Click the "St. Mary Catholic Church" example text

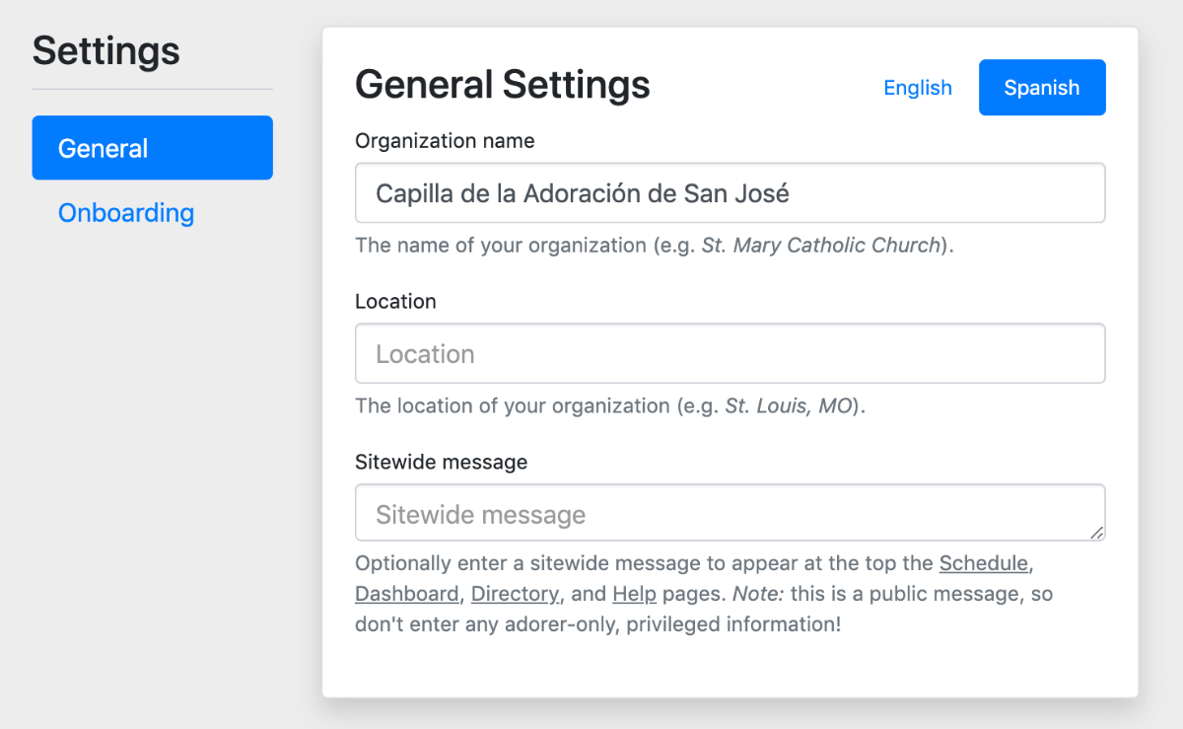click(820, 246)
